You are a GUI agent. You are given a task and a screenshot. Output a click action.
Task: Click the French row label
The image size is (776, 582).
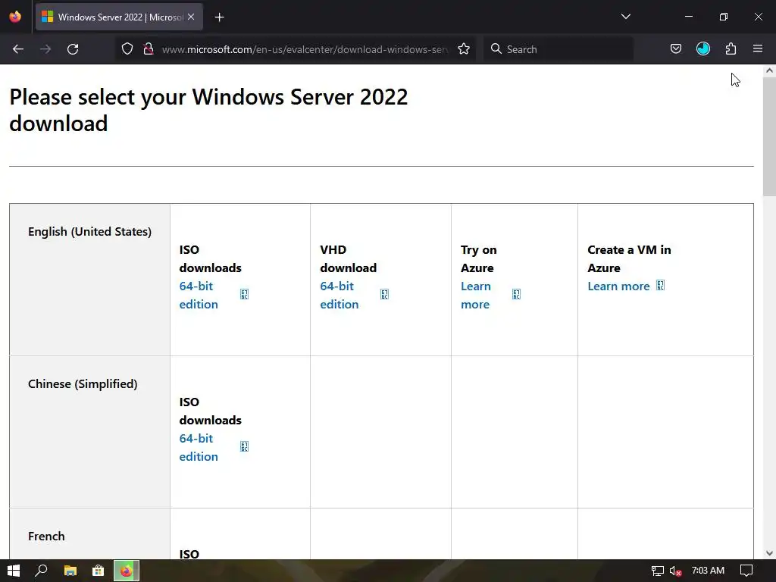tap(46, 537)
